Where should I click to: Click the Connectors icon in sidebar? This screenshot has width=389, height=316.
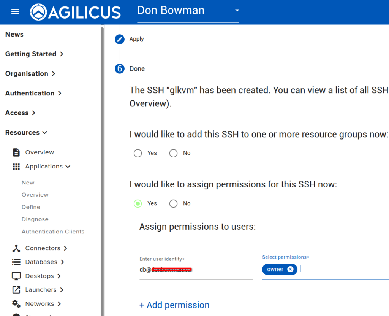click(x=16, y=248)
